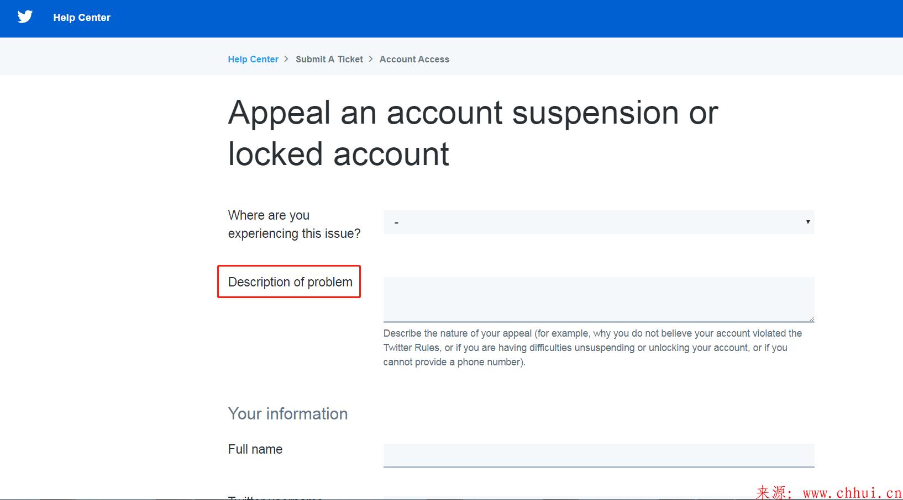Click the appeal description helper text
This screenshot has height=500, width=903.
coord(592,348)
